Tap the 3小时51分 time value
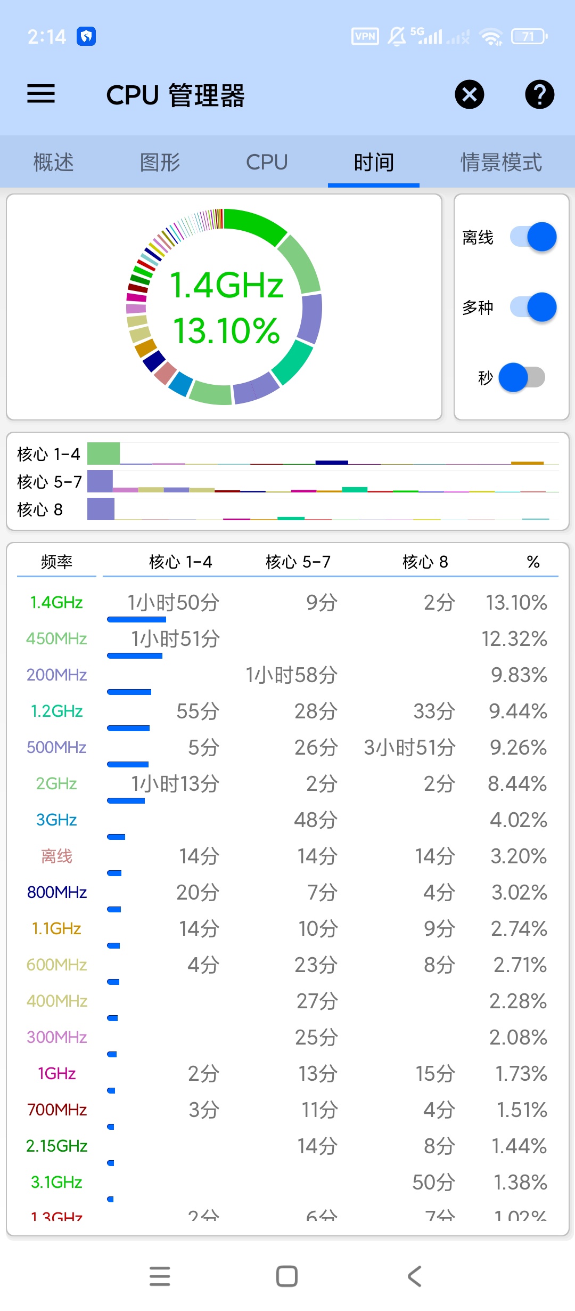 click(409, 747)
